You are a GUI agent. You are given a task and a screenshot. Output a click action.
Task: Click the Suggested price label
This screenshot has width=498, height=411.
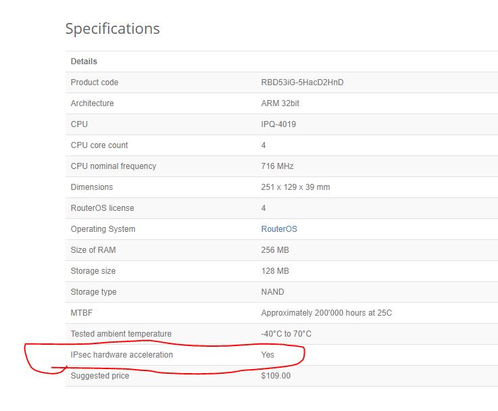tap(100, 376)
